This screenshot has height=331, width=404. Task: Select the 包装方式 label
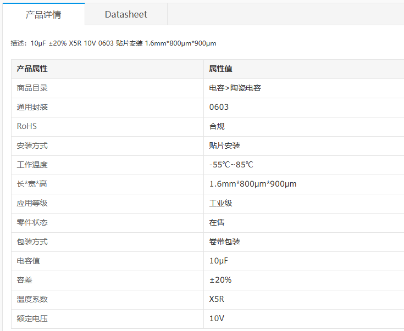point(32,242)
